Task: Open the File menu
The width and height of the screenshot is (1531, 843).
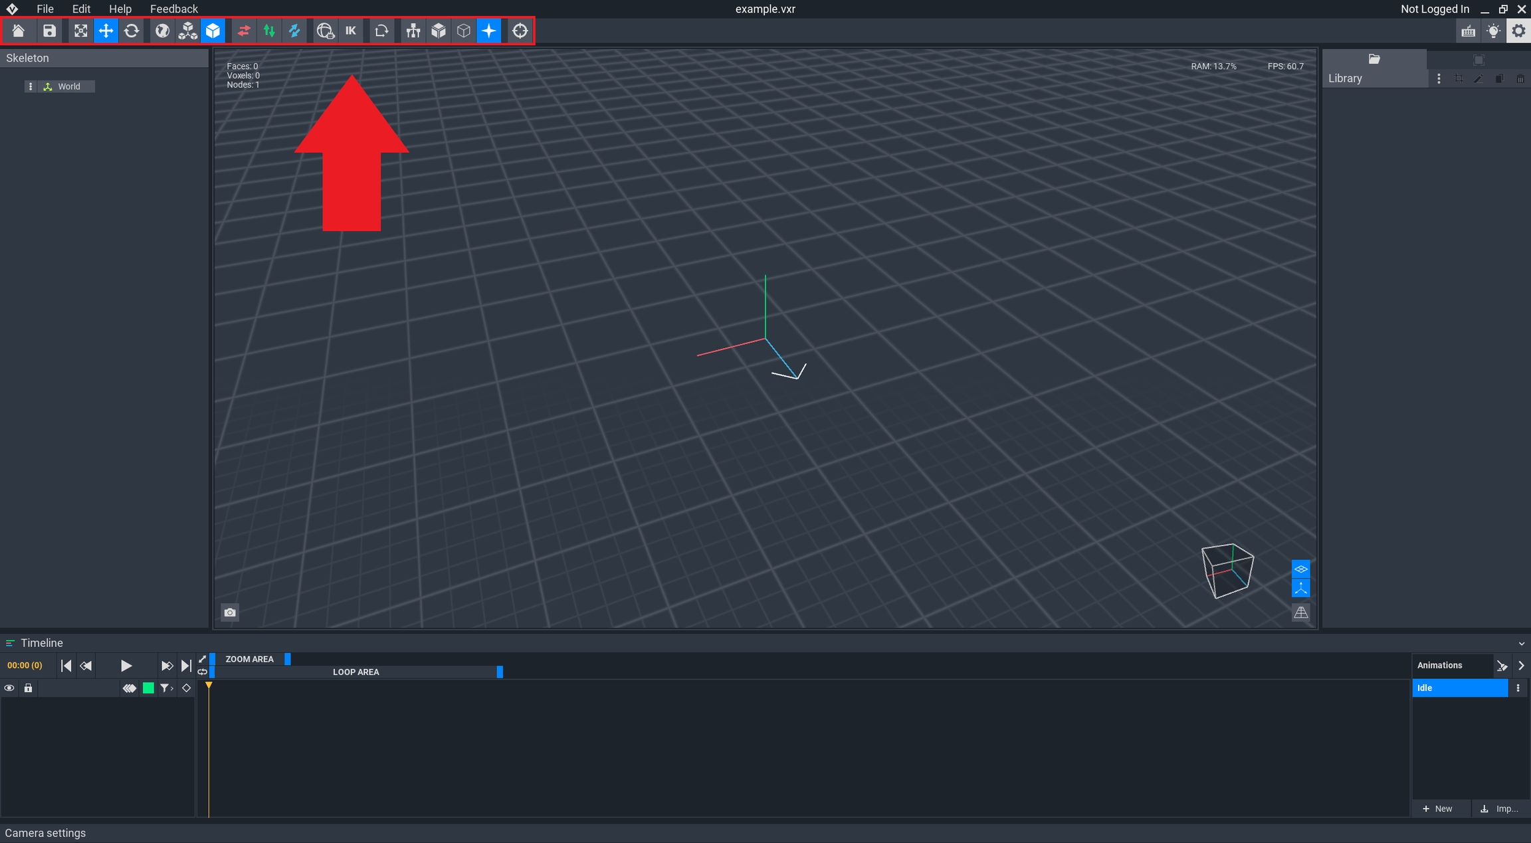Action: pyautogui.click(x=45, y=9)
